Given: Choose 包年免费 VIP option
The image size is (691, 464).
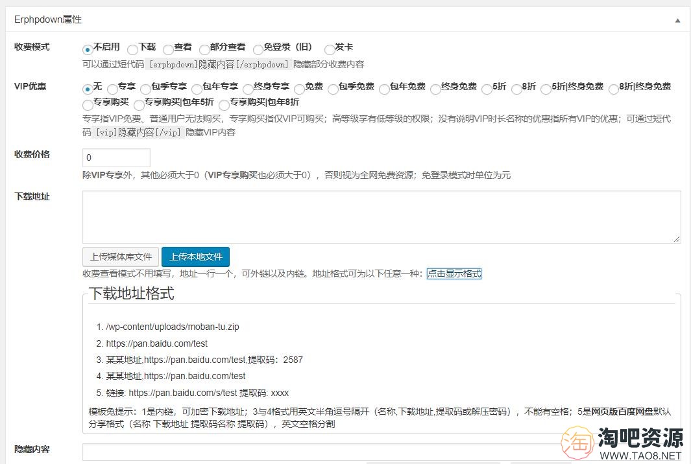Looking at the screenshot, I should (384, 89).
